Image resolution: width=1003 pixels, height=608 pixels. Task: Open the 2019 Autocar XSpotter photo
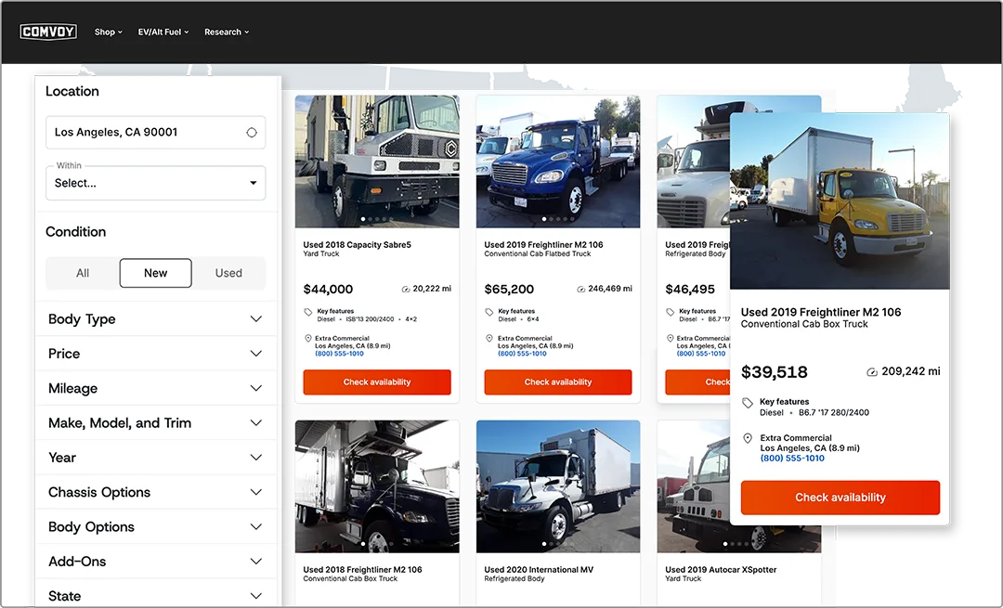[x=694, y=485]
